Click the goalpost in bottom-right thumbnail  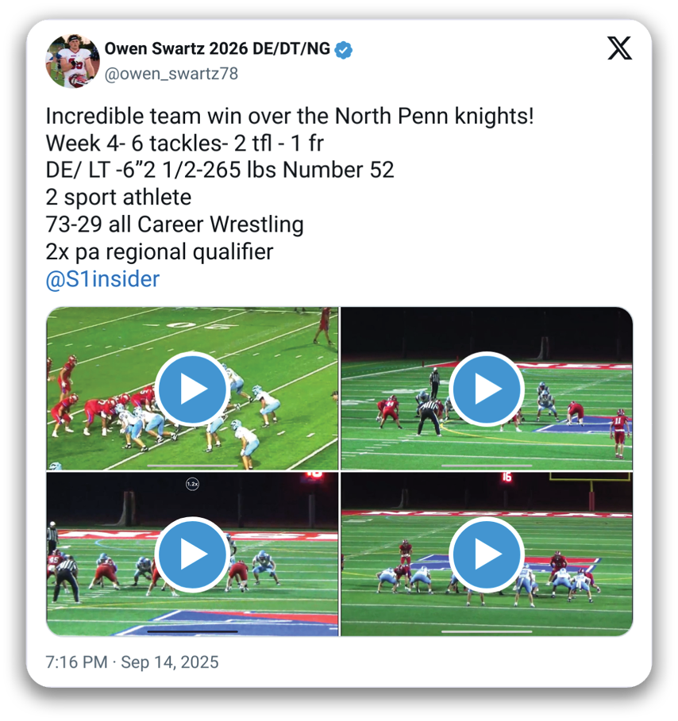[x=591, y=491]
